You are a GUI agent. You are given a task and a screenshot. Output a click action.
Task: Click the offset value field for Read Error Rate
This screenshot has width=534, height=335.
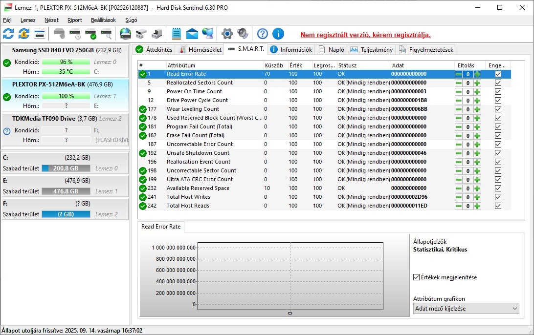tap(468, 74)
